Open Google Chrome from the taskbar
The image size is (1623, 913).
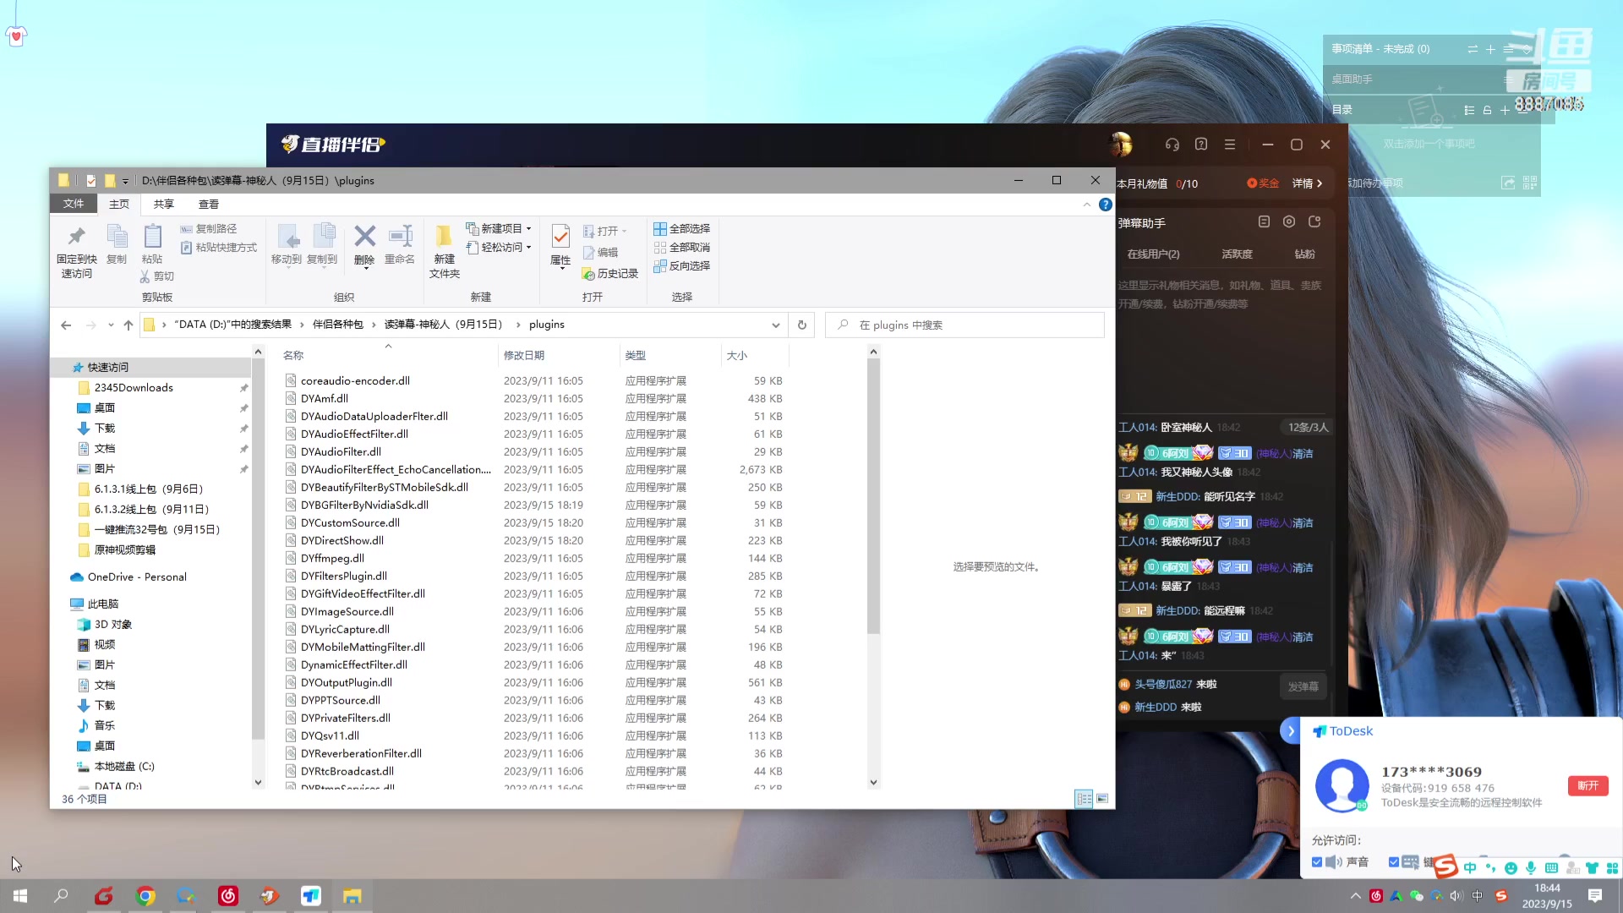click(145, 896)
